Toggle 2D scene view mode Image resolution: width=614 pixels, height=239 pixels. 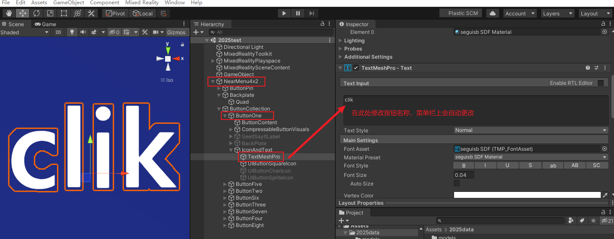point(58,32)
